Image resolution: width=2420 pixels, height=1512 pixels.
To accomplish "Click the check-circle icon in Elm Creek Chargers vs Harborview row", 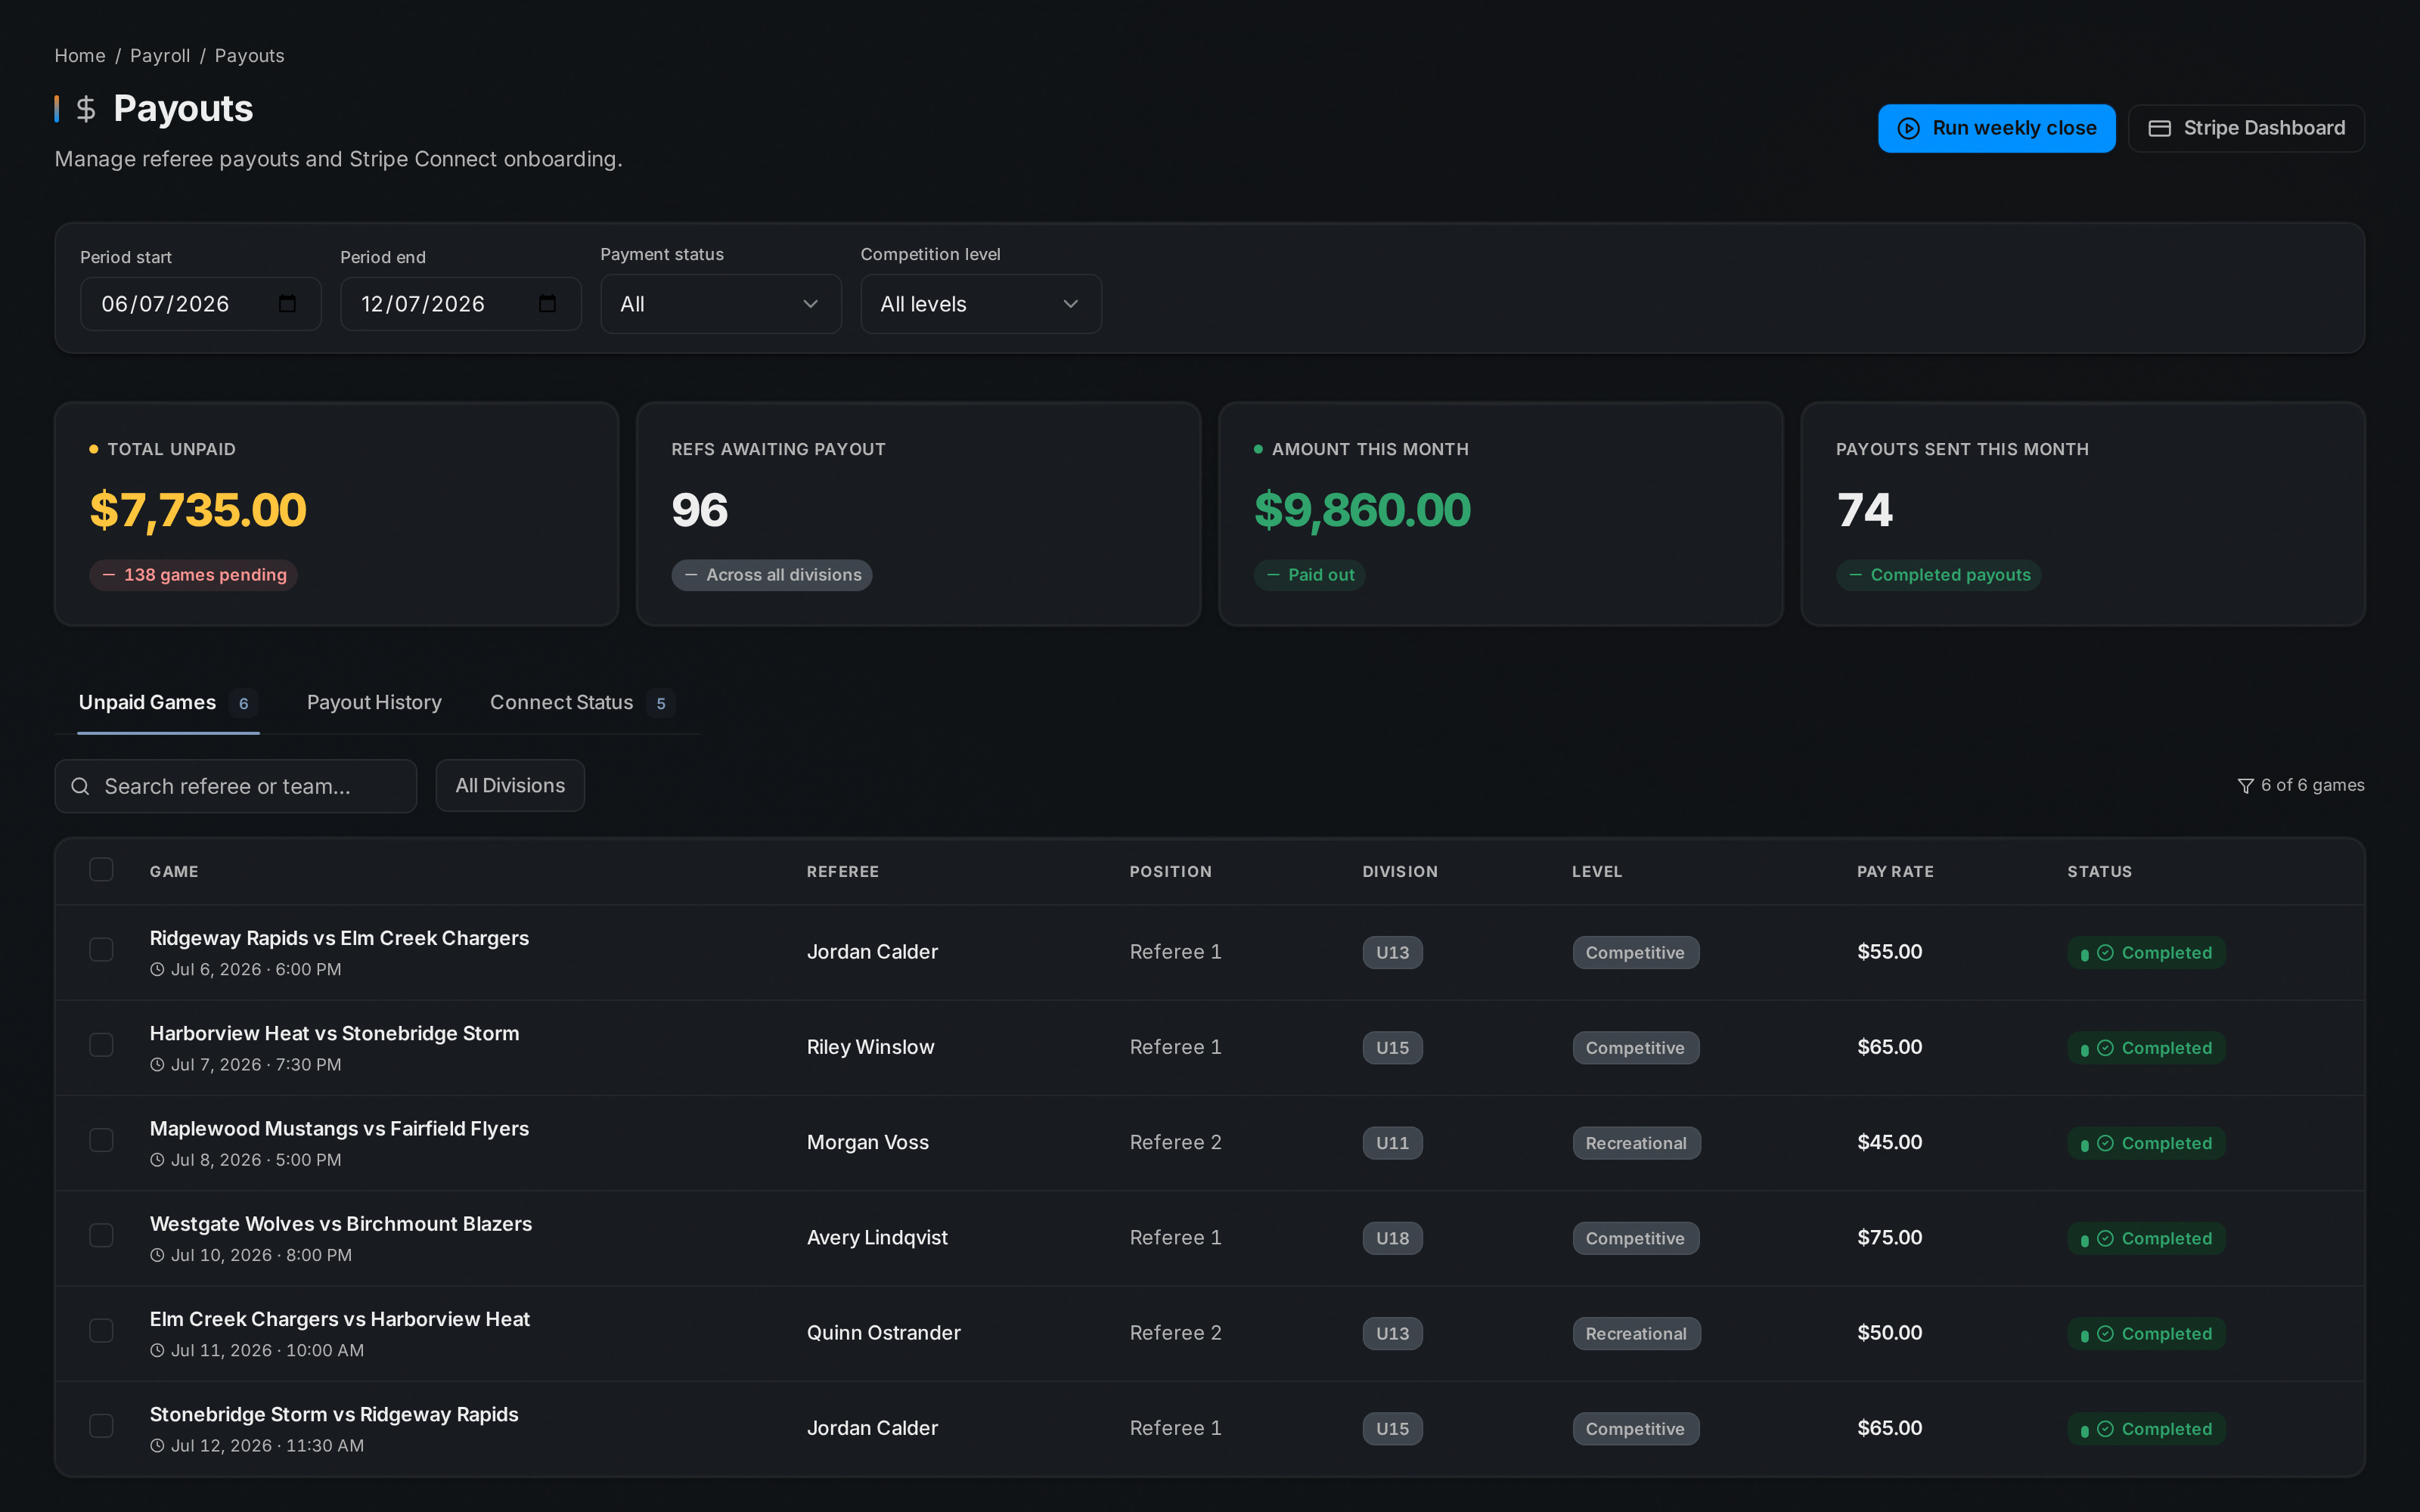I will (x=2105, y=1334).
